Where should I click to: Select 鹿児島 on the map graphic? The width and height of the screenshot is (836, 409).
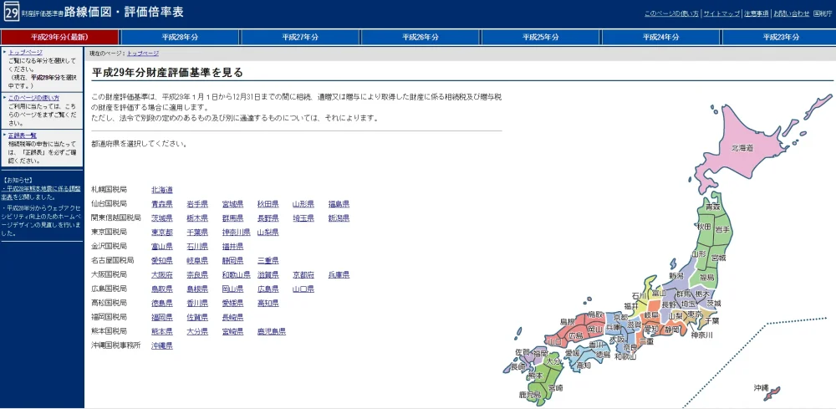point(529,391)
